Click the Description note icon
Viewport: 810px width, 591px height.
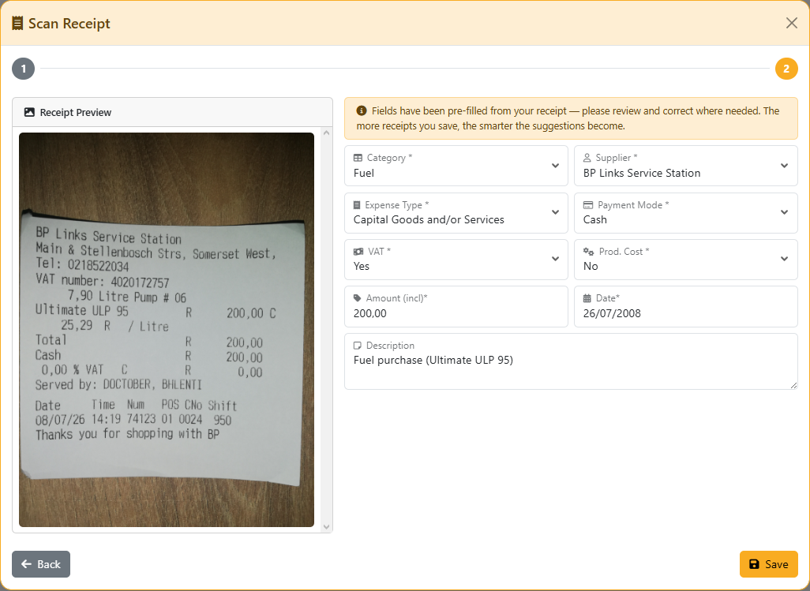pos(358,346)
